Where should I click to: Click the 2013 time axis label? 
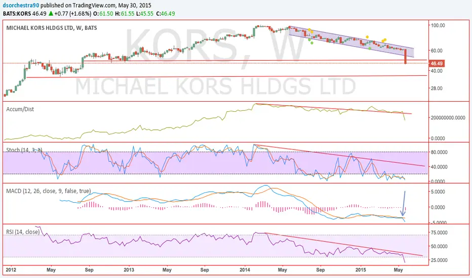point(129,269)
